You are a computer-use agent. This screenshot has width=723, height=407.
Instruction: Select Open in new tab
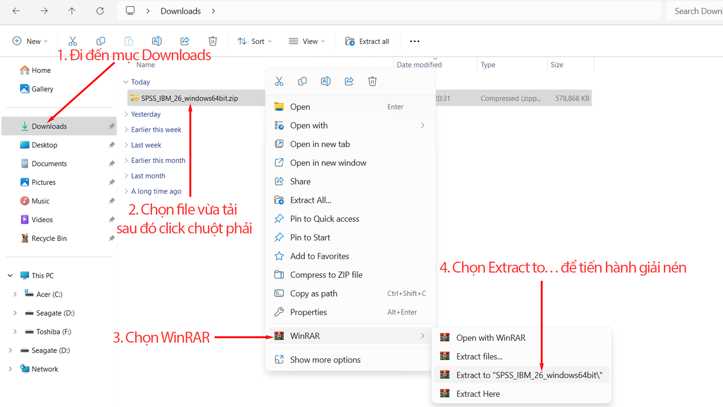(x=351, y=144)
